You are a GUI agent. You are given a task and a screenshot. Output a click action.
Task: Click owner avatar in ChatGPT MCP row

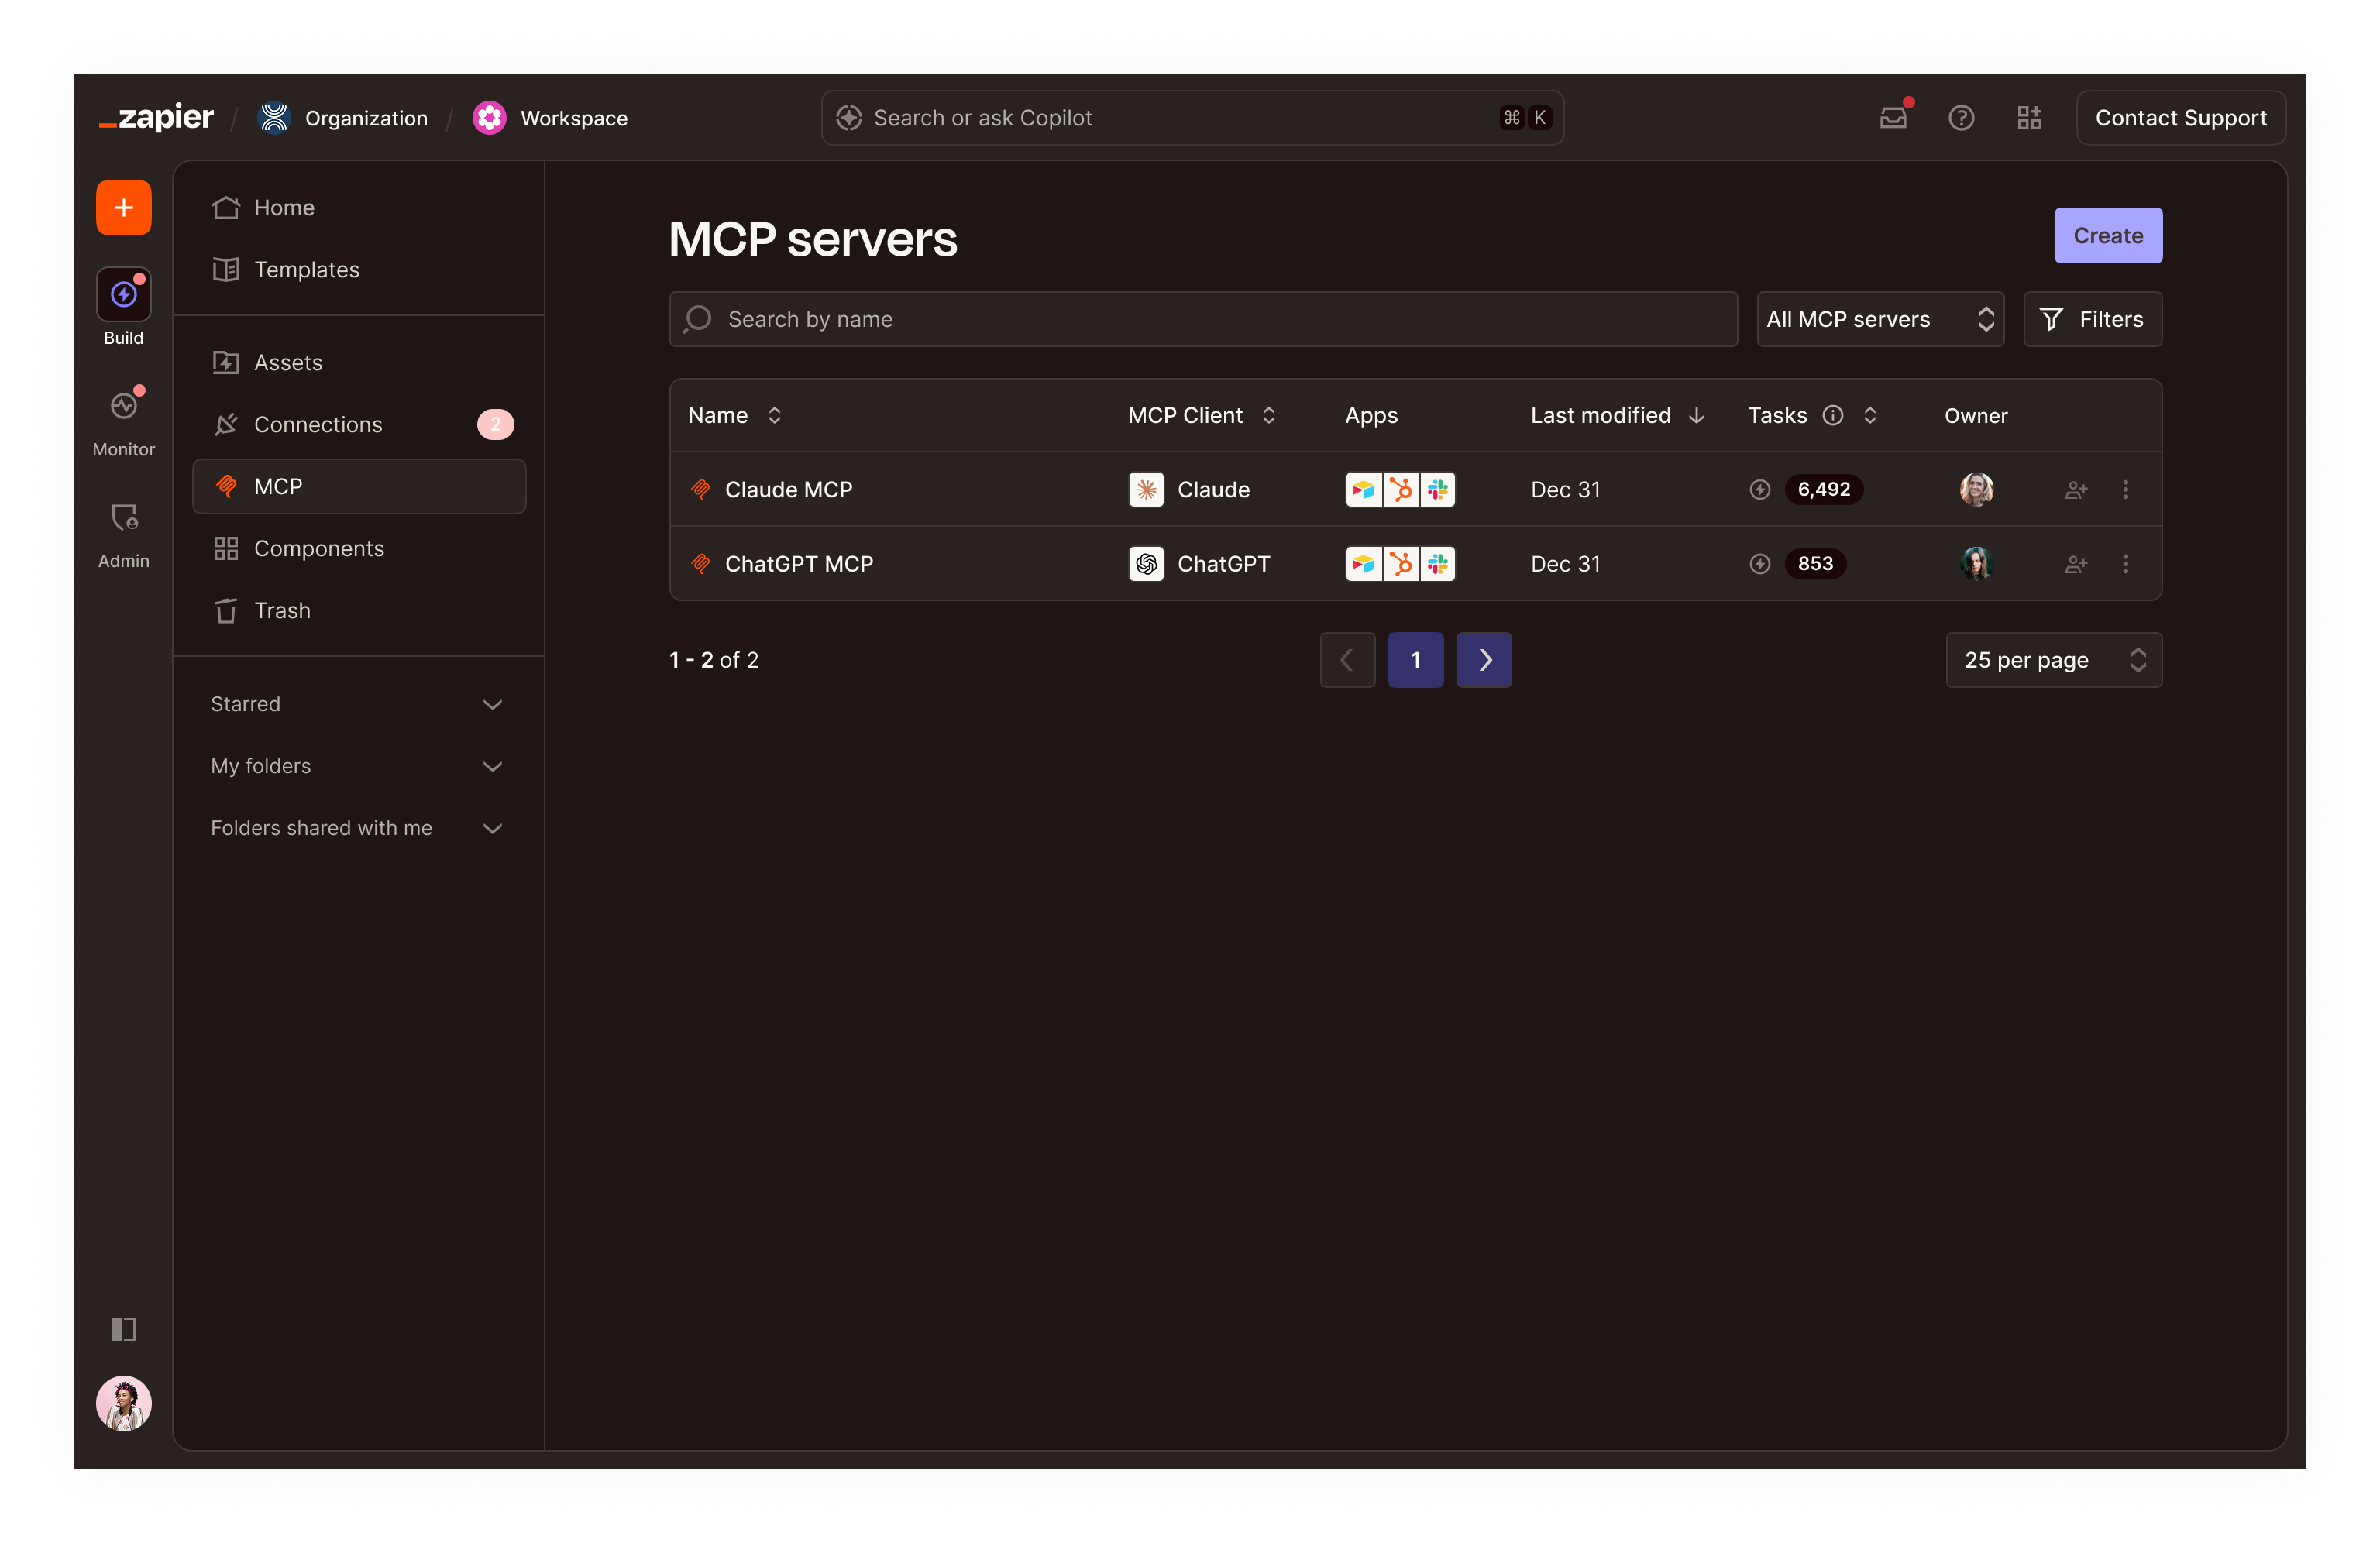click(1976, 563)
